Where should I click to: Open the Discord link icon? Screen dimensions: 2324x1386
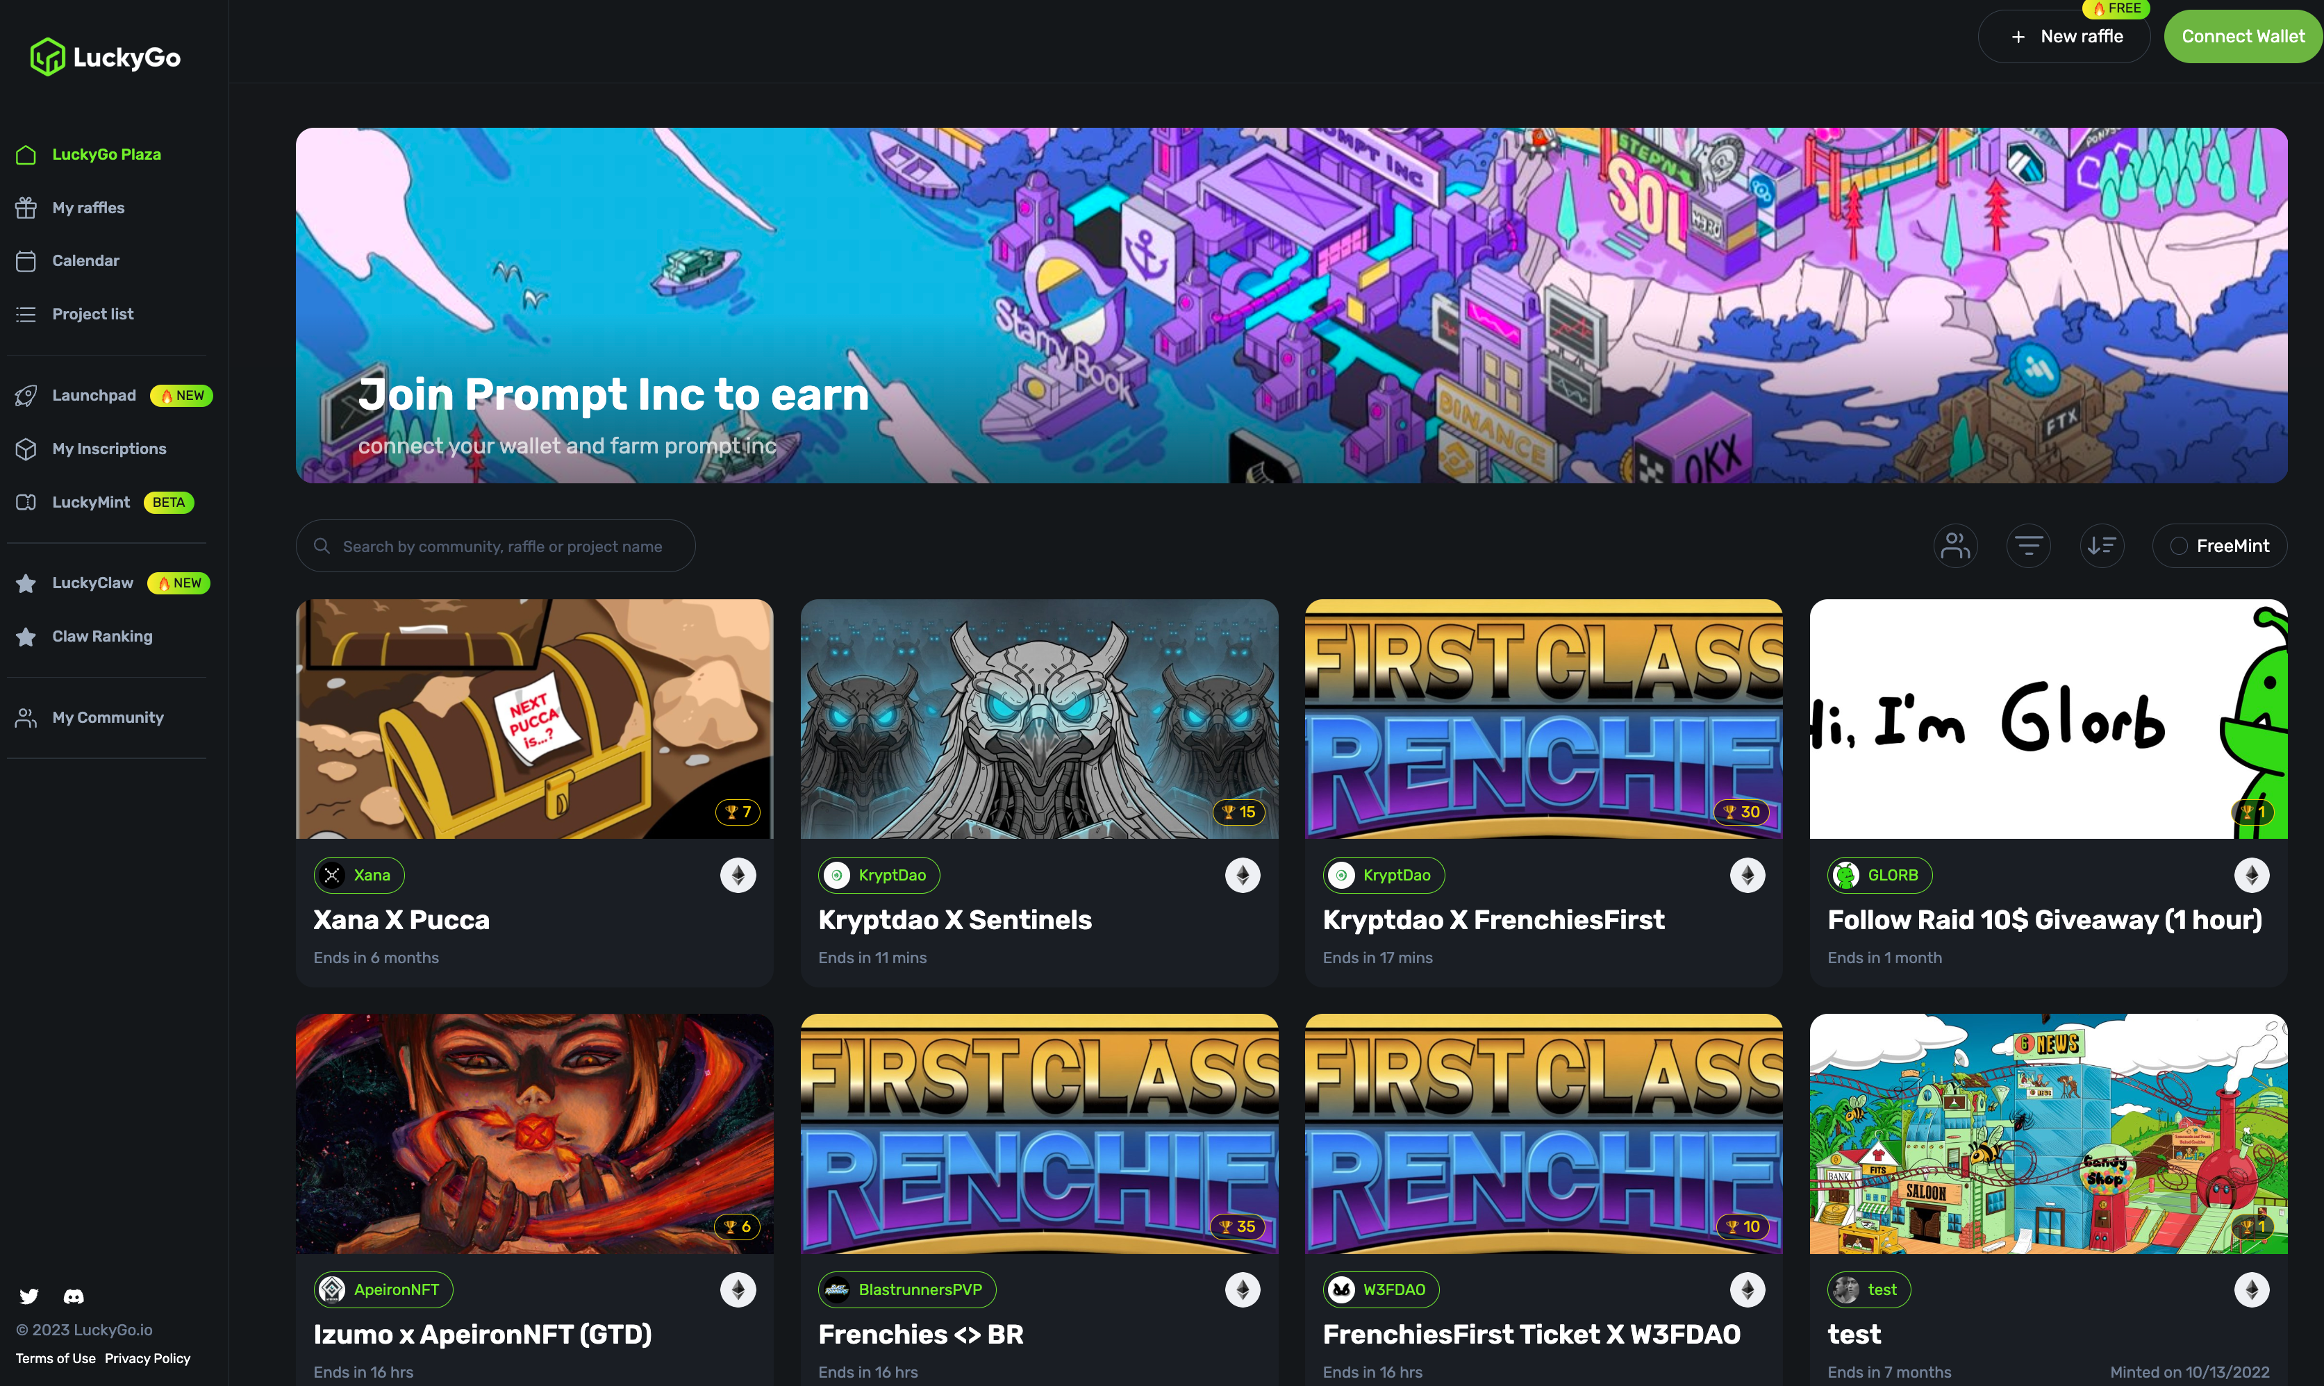pos(74,1296)
